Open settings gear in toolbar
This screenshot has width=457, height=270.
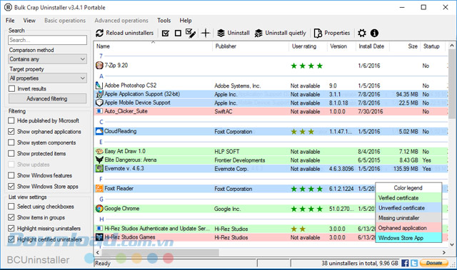tap(362, 33)
